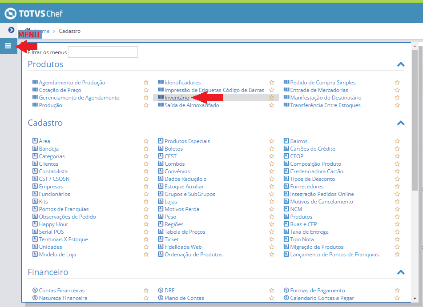
Task: Select the Motivos de Cancelamento entry
Action: pyautogui.click(x=322, y=201)
